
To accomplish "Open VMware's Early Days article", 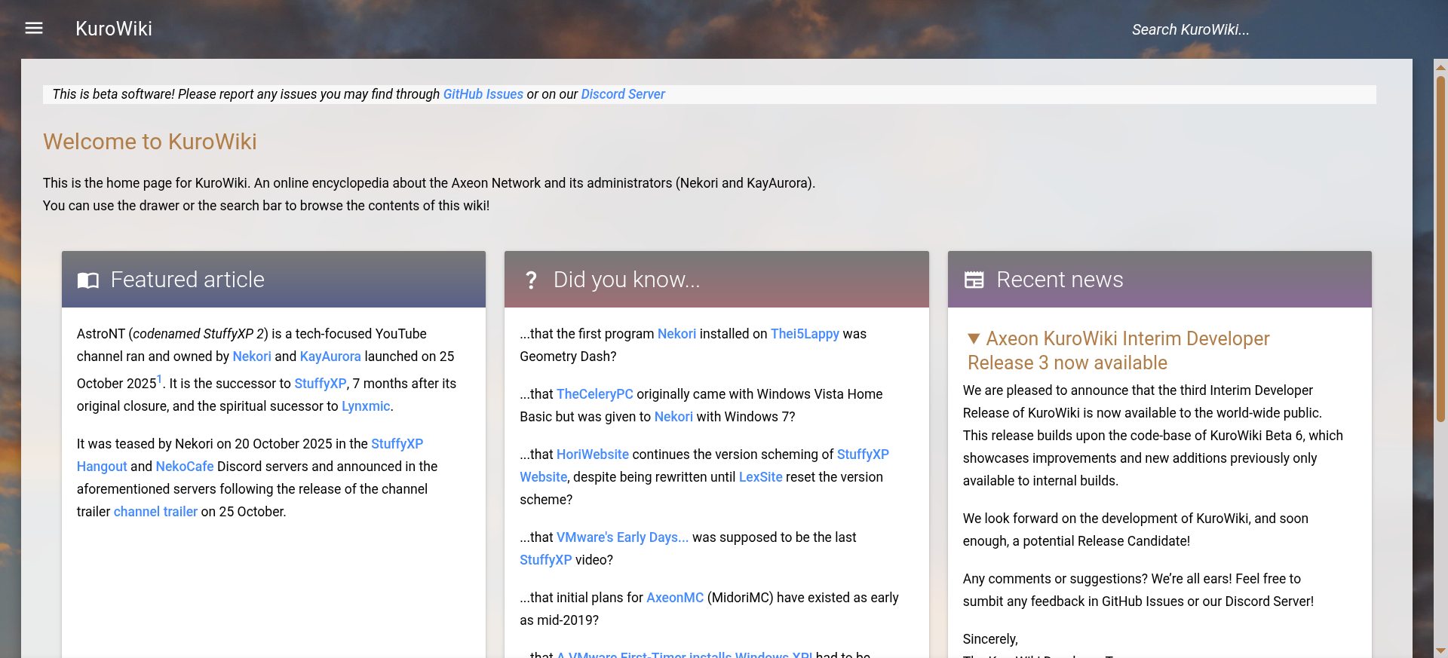I will click(x=622, y=537).
